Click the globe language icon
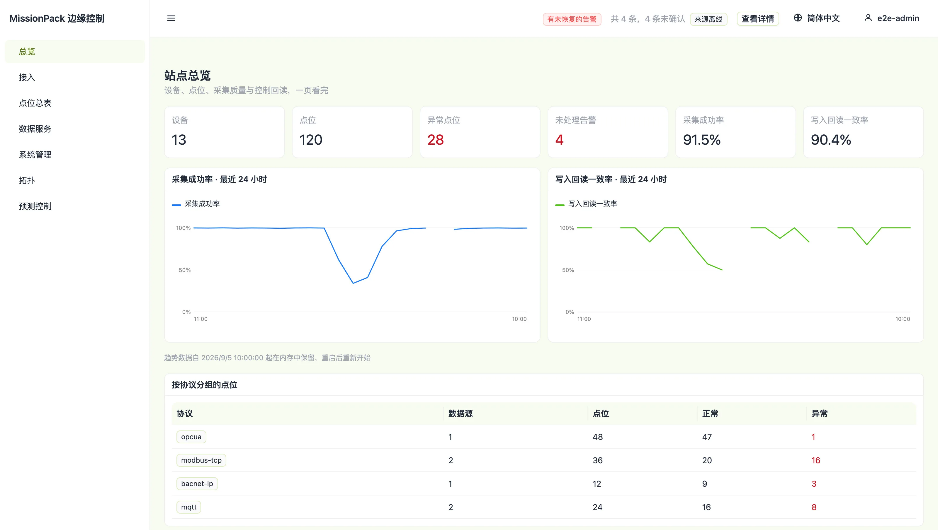The width and height of the screenshot is (938, 530). click(797, 18)
